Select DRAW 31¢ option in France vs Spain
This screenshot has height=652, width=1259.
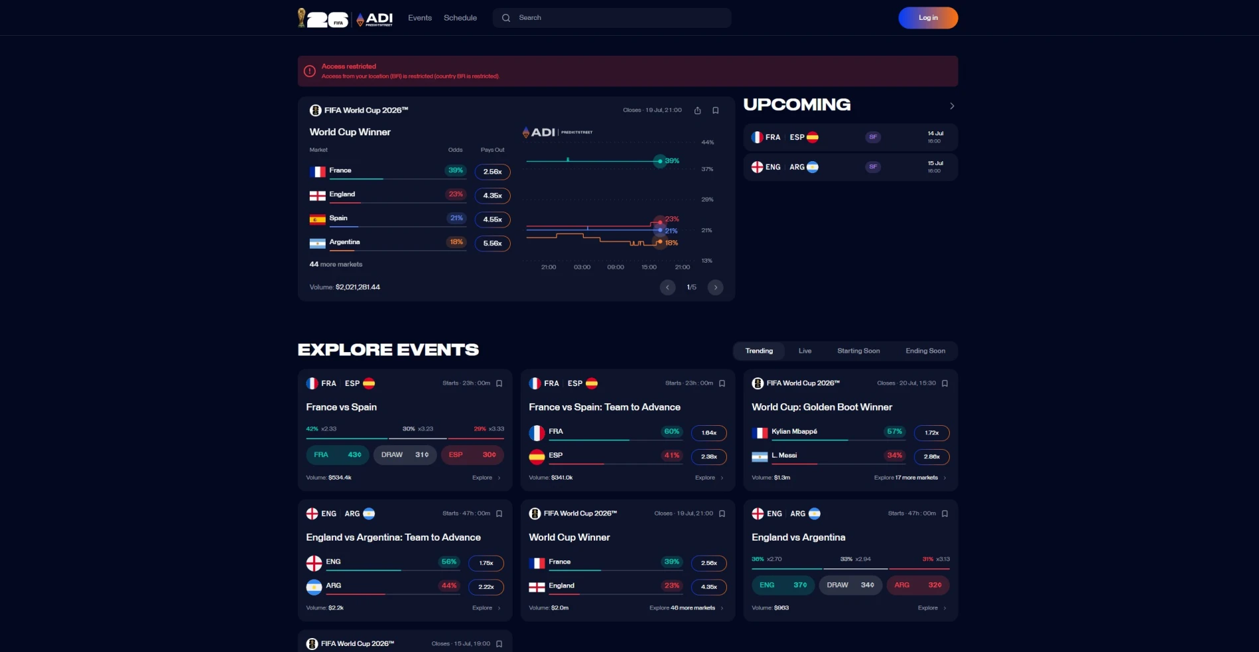pyautogui.click(x=405, y=455)
